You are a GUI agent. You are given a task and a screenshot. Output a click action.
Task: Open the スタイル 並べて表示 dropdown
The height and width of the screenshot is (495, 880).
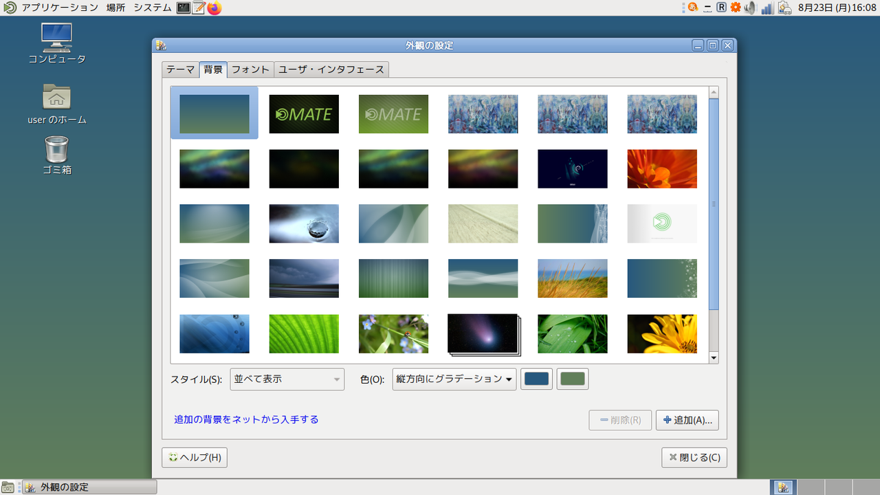(287, 379)
